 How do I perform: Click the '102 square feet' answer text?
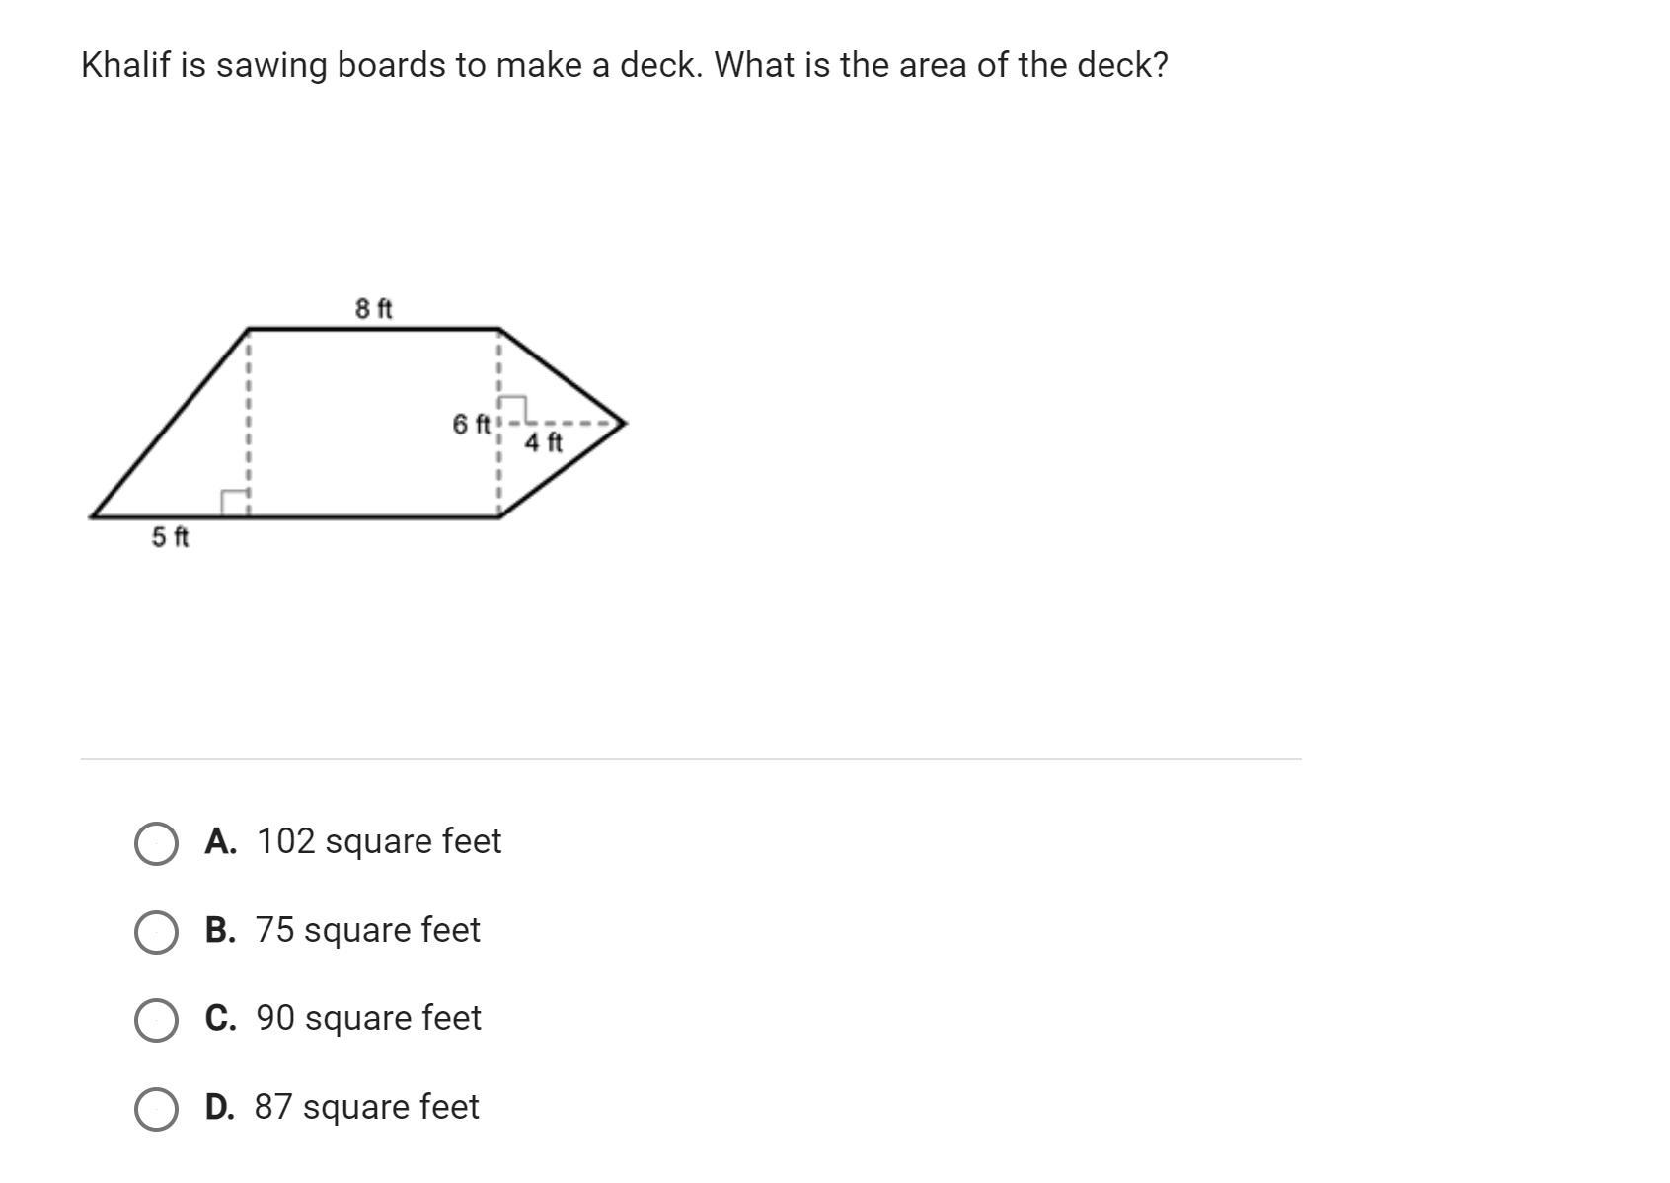[379, 841]
